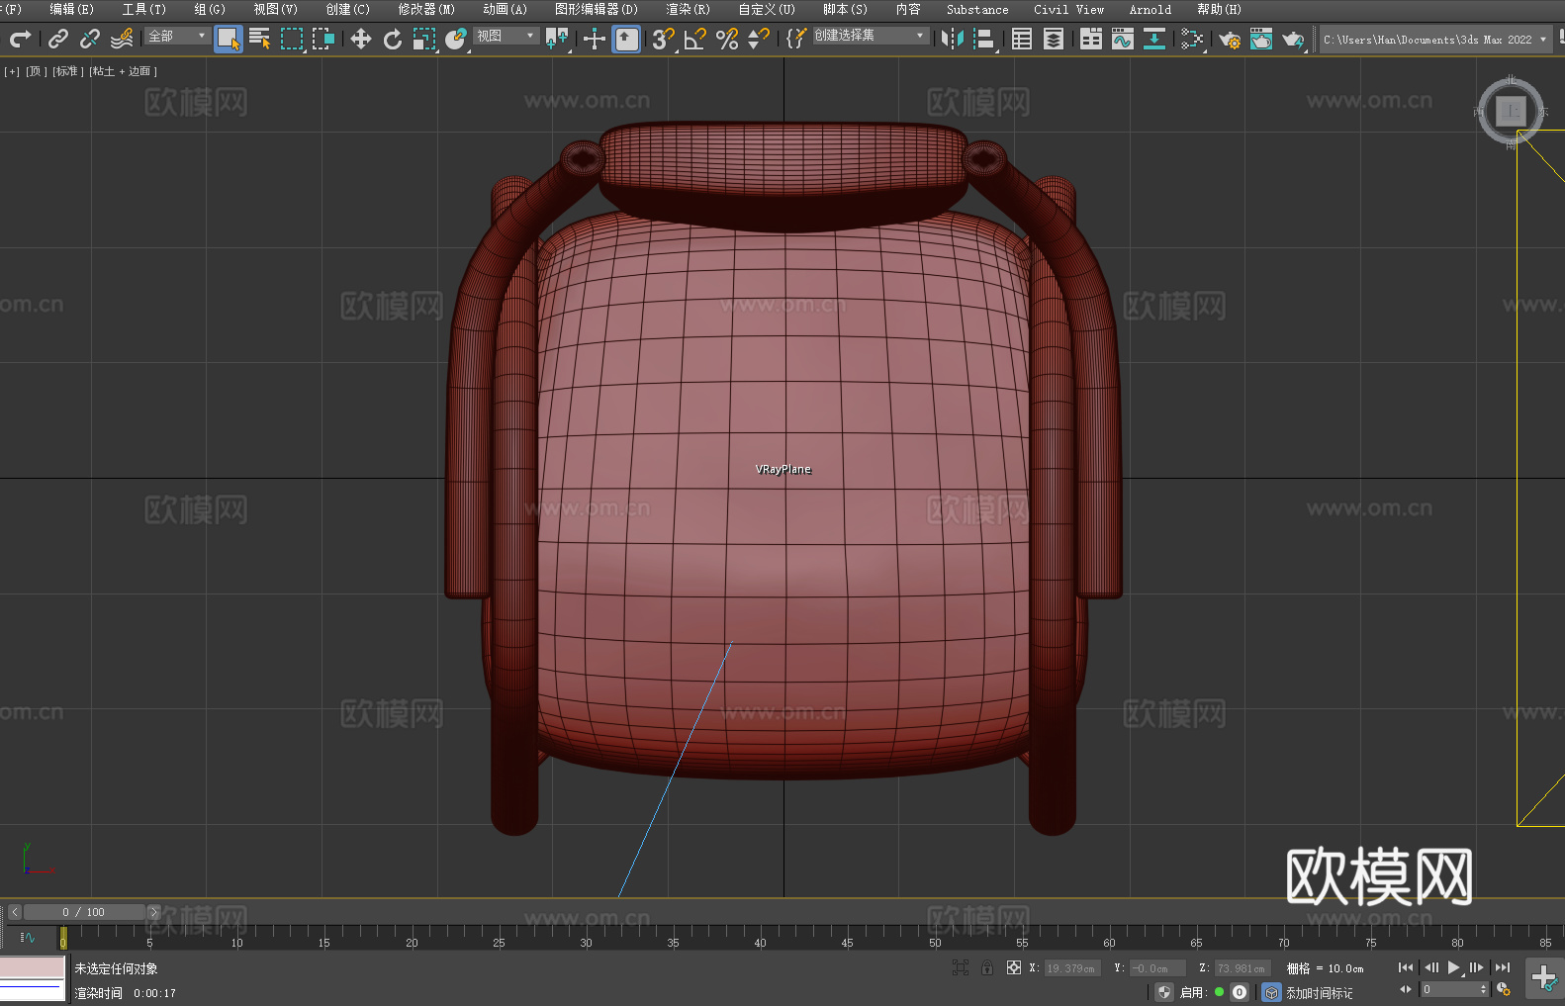Go to the start frame
This screenshot has width=1565, height=1006.
tap(1406, 967)
